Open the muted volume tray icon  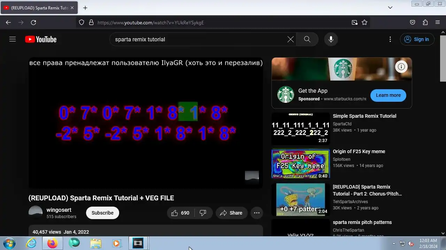tap(411, 243)
